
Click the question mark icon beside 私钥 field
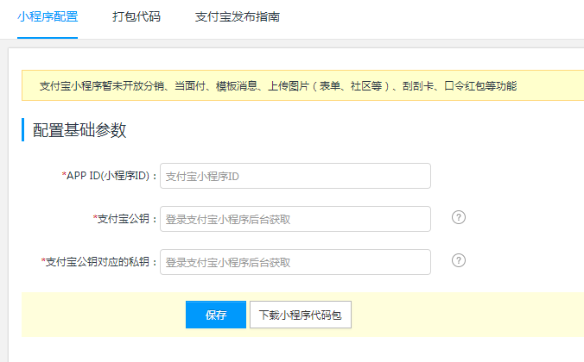(459, 260)
